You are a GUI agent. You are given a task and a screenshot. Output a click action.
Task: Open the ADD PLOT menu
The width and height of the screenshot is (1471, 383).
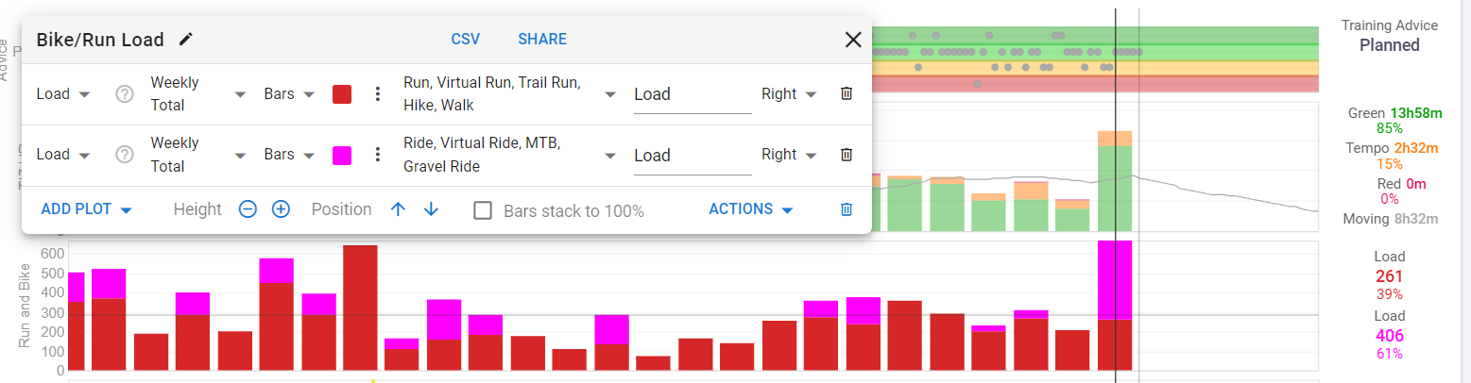coord(85,209)
